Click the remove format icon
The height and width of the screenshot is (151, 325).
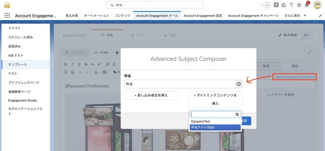[114, 65]
